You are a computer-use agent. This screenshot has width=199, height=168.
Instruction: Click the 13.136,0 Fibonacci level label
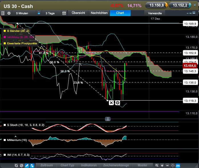coord(190,83)
